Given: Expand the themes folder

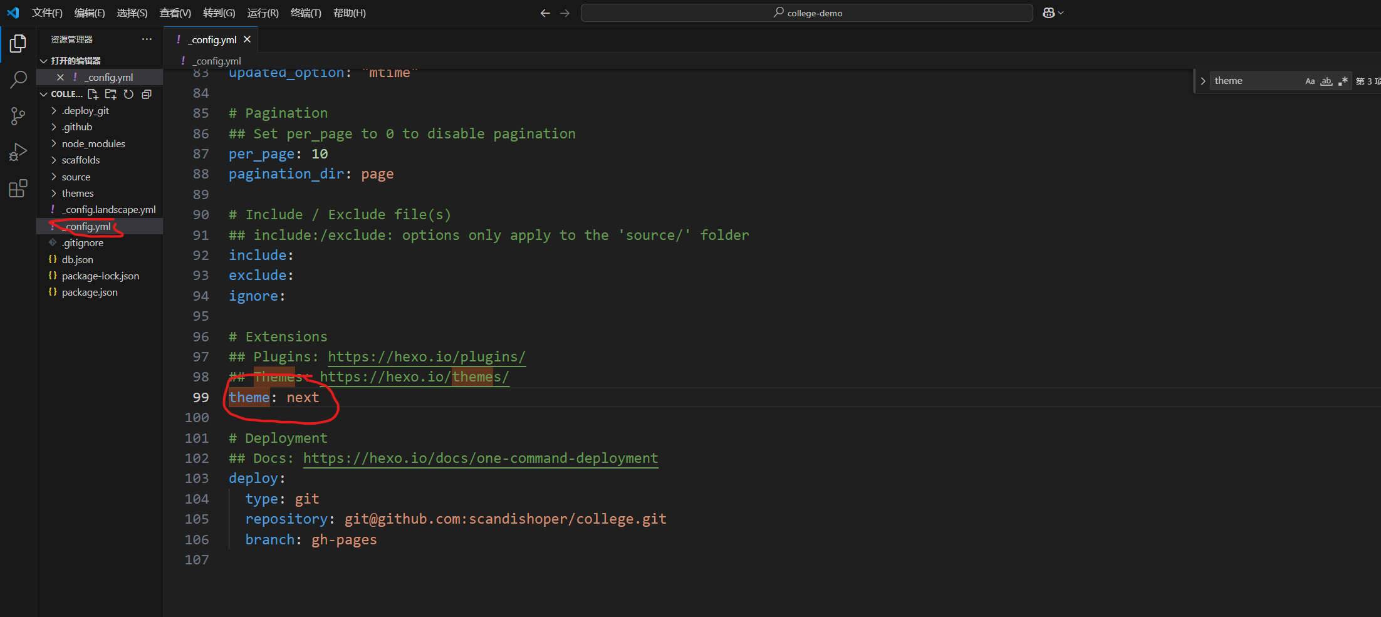Looking at the screenshot, I should [78, 193].
